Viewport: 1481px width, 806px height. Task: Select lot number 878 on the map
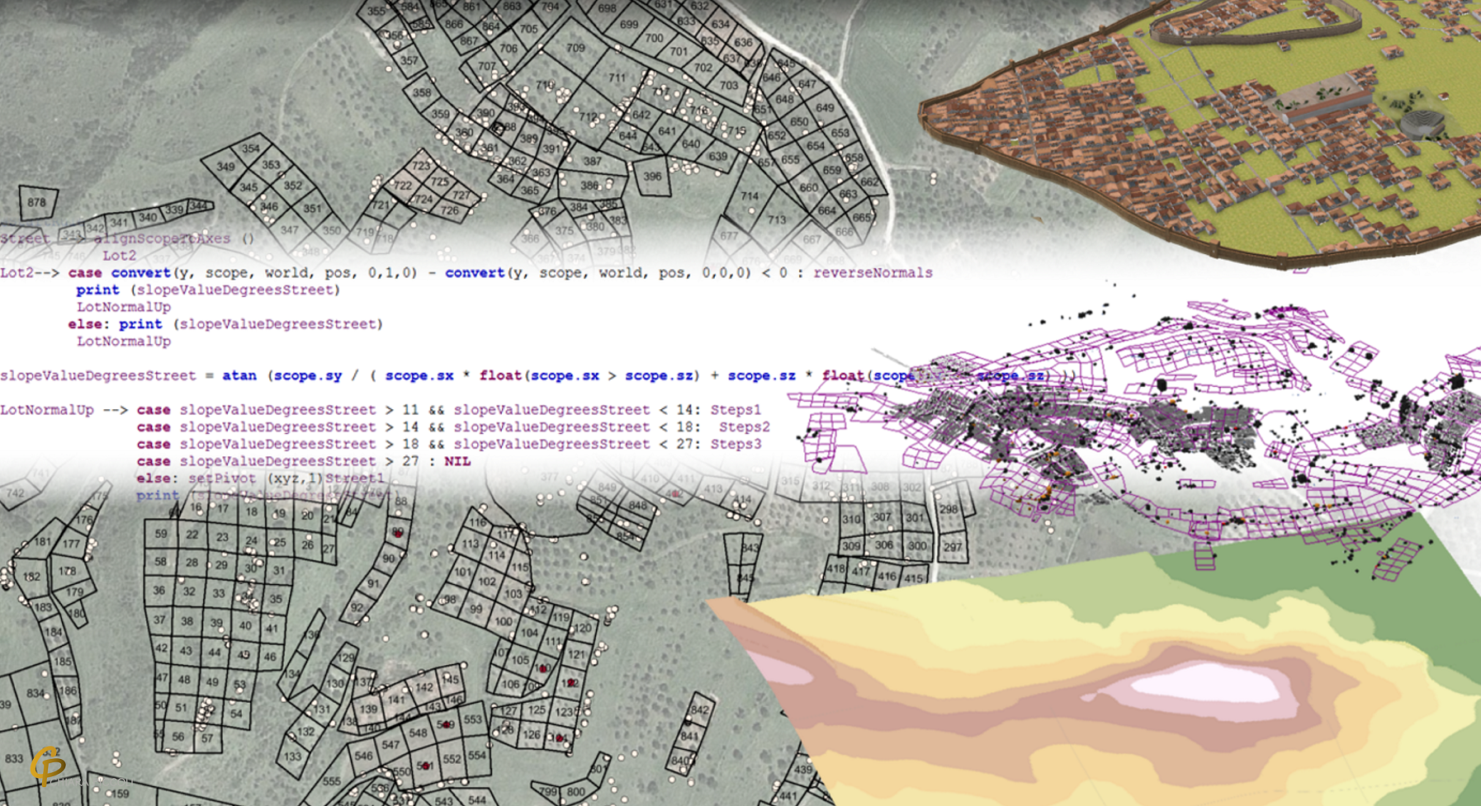(36, 202)
